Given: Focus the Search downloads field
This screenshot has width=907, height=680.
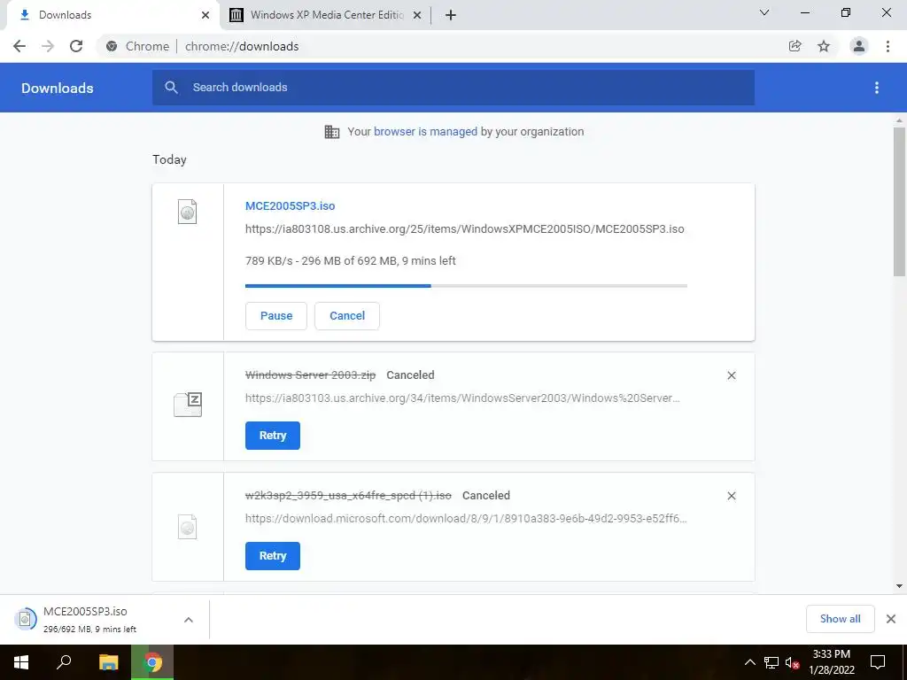Looking at the screenshot, I should (453, 88).
